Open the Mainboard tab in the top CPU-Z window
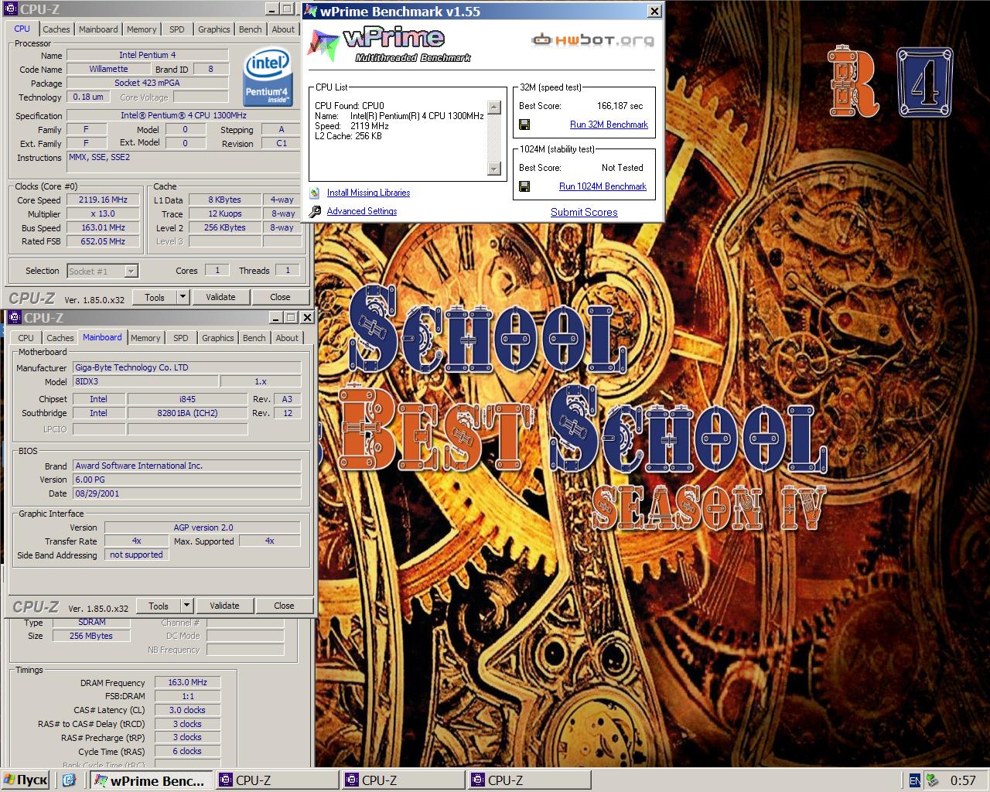 tap(98, 29)
